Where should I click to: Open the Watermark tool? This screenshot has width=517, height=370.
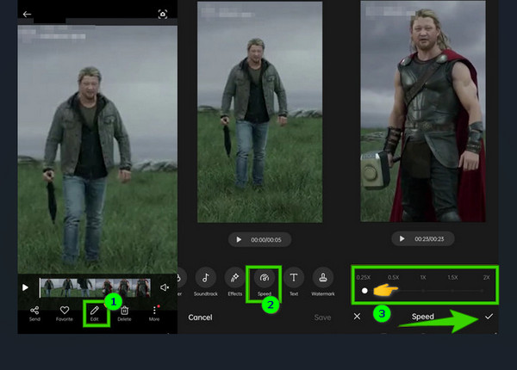click(x=323, y=282)
